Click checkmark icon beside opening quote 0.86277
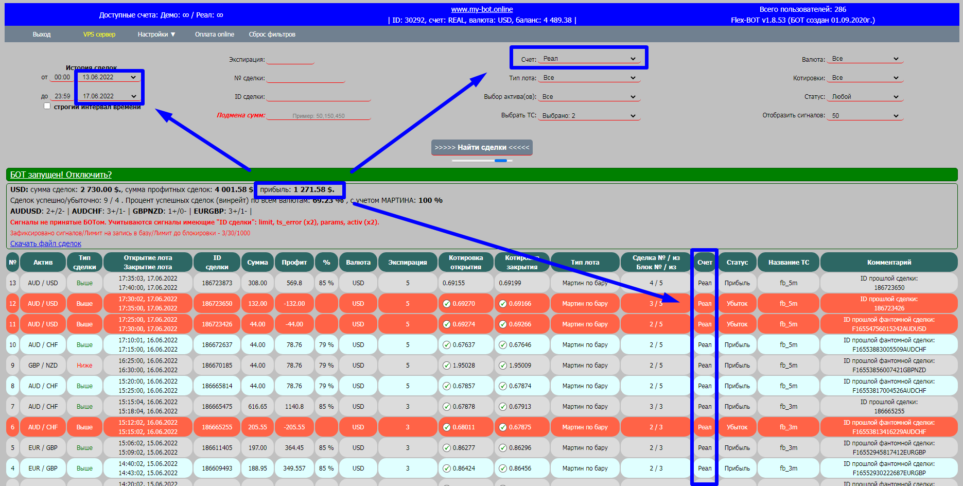The width and height of the screenshot is (963, 486). click(447, 448)
